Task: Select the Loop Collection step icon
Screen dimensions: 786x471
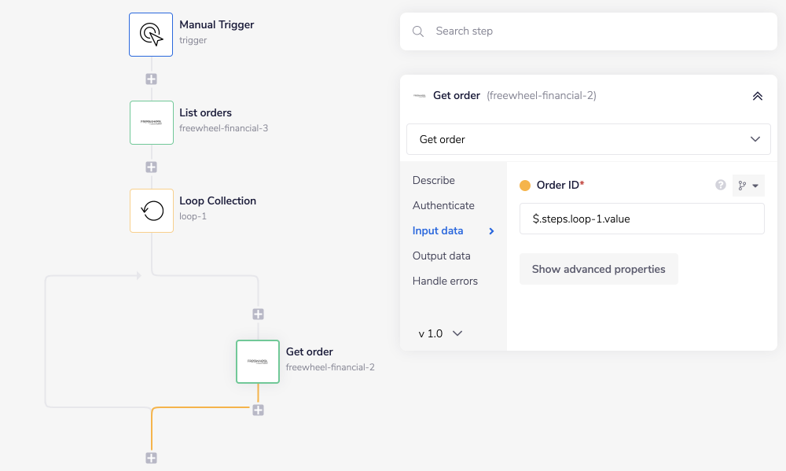Action: coord(151,210)
